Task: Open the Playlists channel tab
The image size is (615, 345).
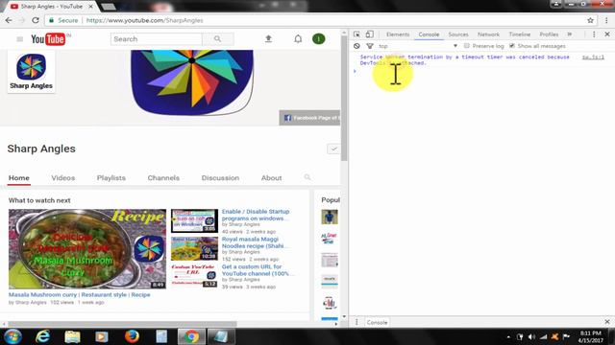Action: (x=111, y=178)
